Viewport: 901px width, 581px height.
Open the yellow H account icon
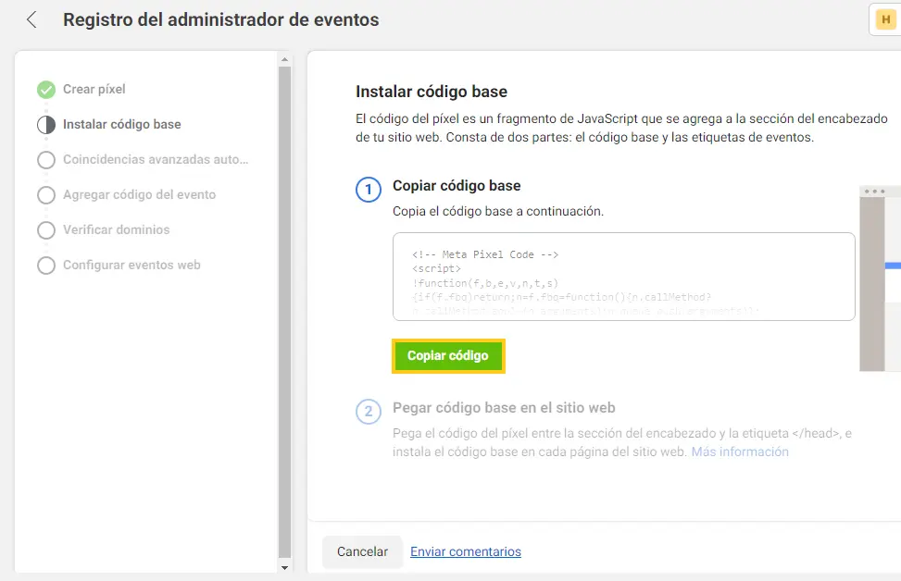885,19
